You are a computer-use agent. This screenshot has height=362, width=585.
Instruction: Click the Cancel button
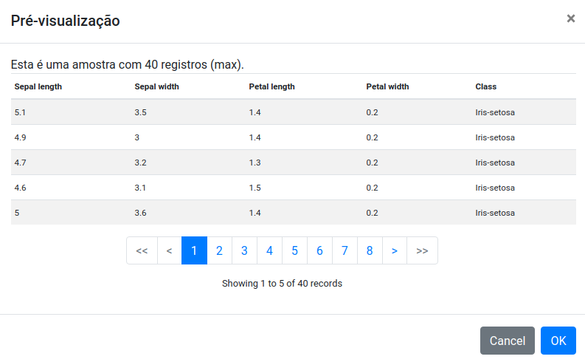[x=508, y=341]
